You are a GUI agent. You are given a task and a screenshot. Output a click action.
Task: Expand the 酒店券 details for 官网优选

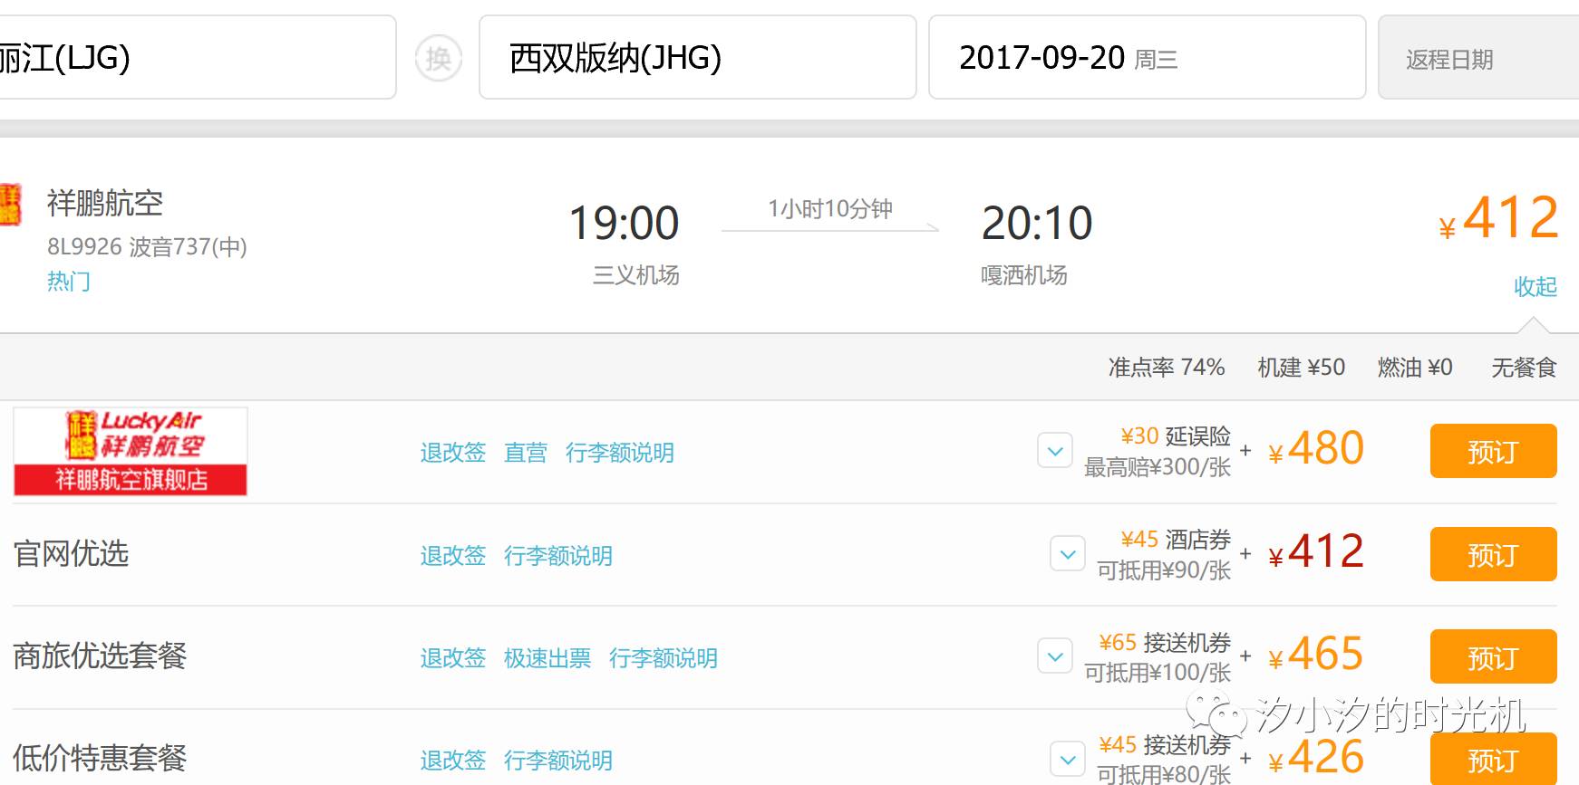click(1068, 553)
